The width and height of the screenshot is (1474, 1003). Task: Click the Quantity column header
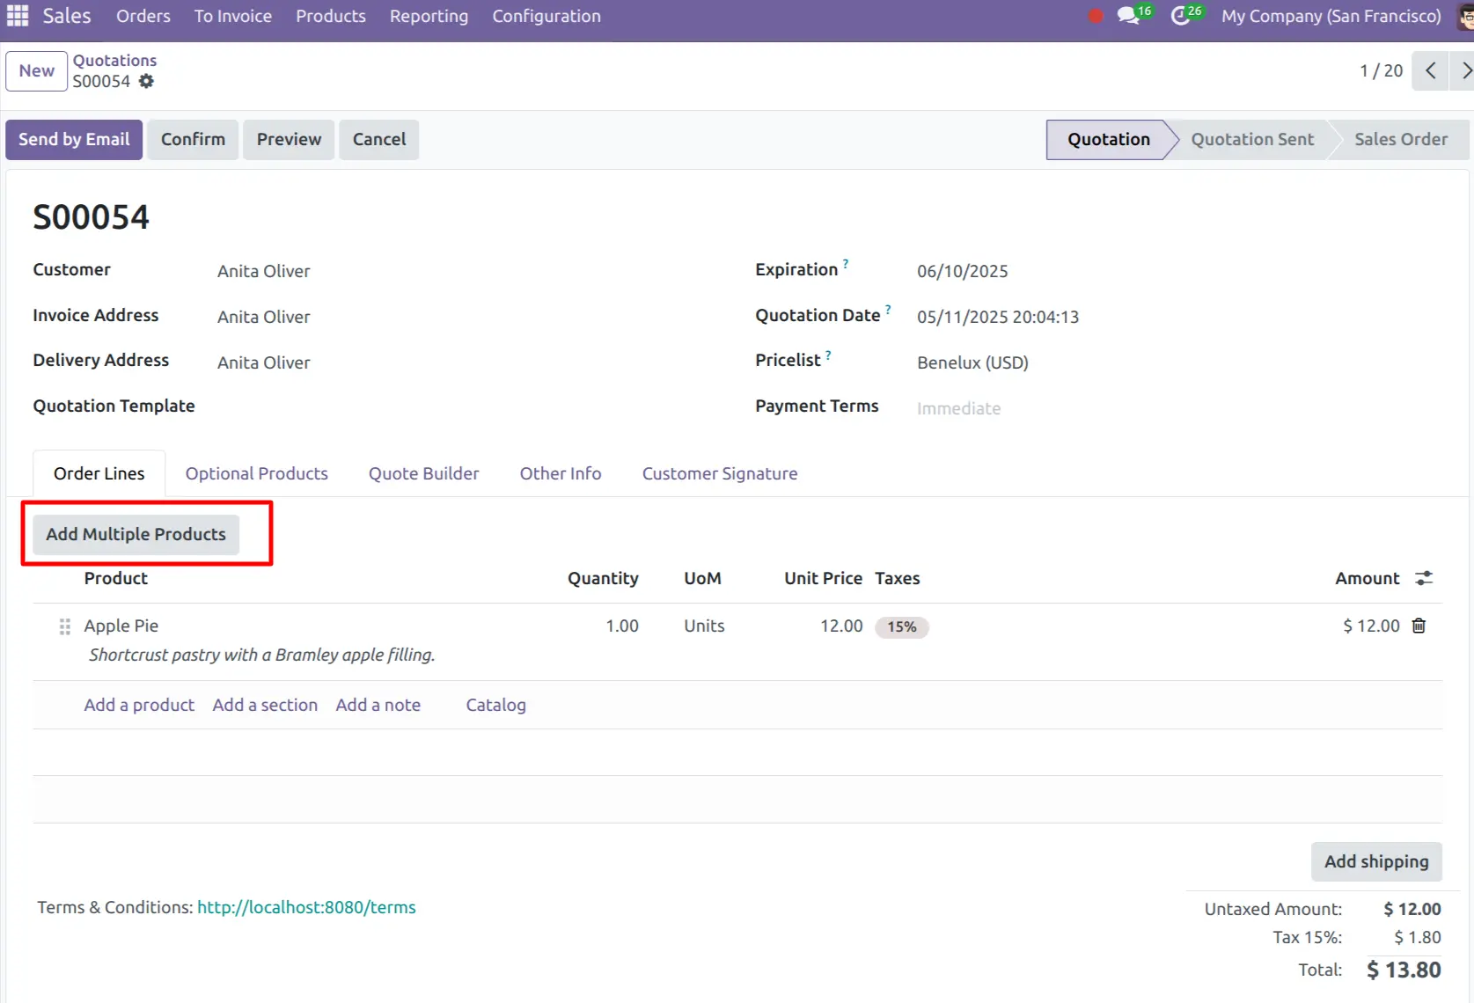coord(603,578)
